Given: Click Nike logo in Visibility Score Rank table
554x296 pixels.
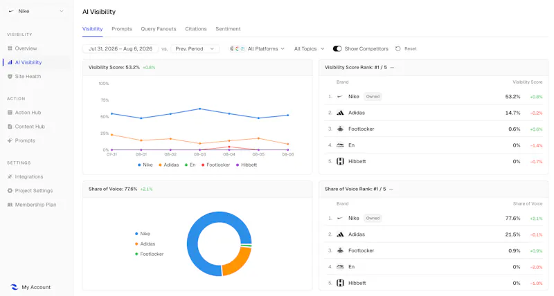Looking at the screenshot, I should pos(340,97).
